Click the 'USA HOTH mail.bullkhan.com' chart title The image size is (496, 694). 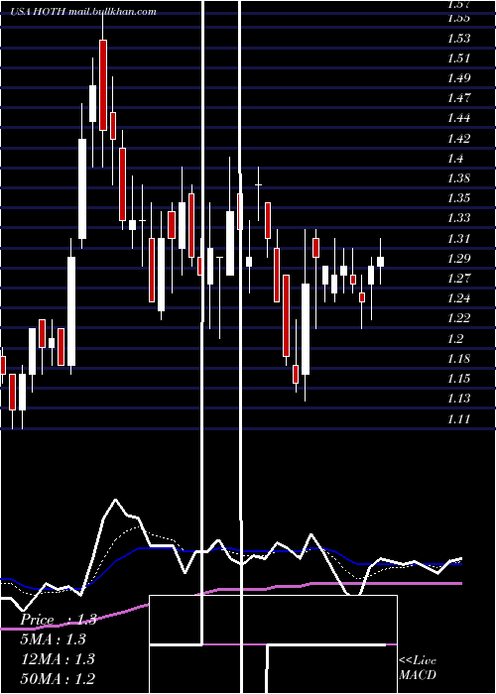(x=83, y=12)
